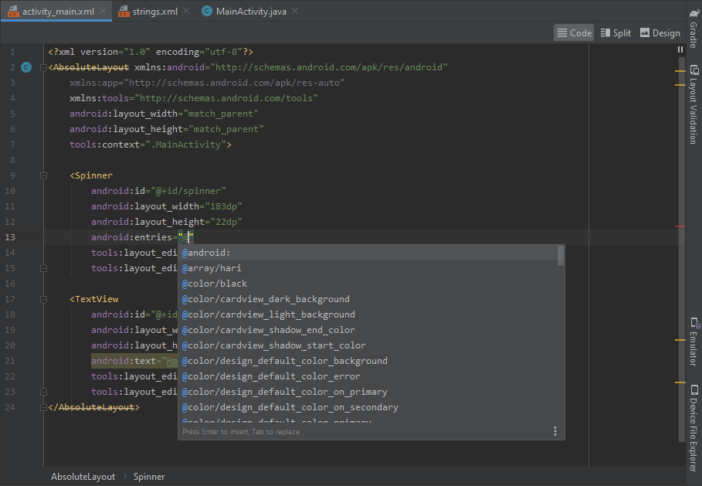
Task: Switch editor to Split view
Action: point(616,32)
